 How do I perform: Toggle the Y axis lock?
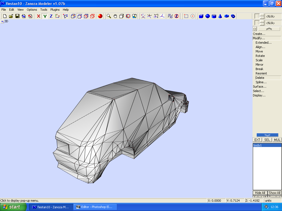pyautogui.click(x=45, y=16)
